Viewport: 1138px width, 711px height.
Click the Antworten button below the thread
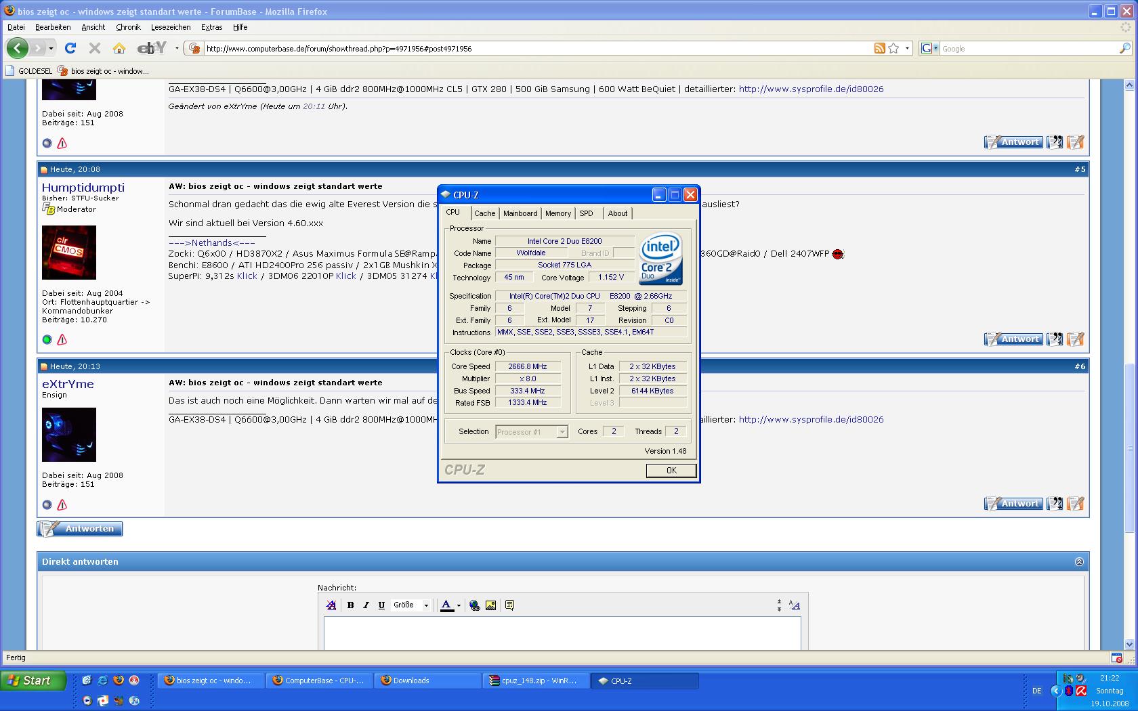coord(80,529)
